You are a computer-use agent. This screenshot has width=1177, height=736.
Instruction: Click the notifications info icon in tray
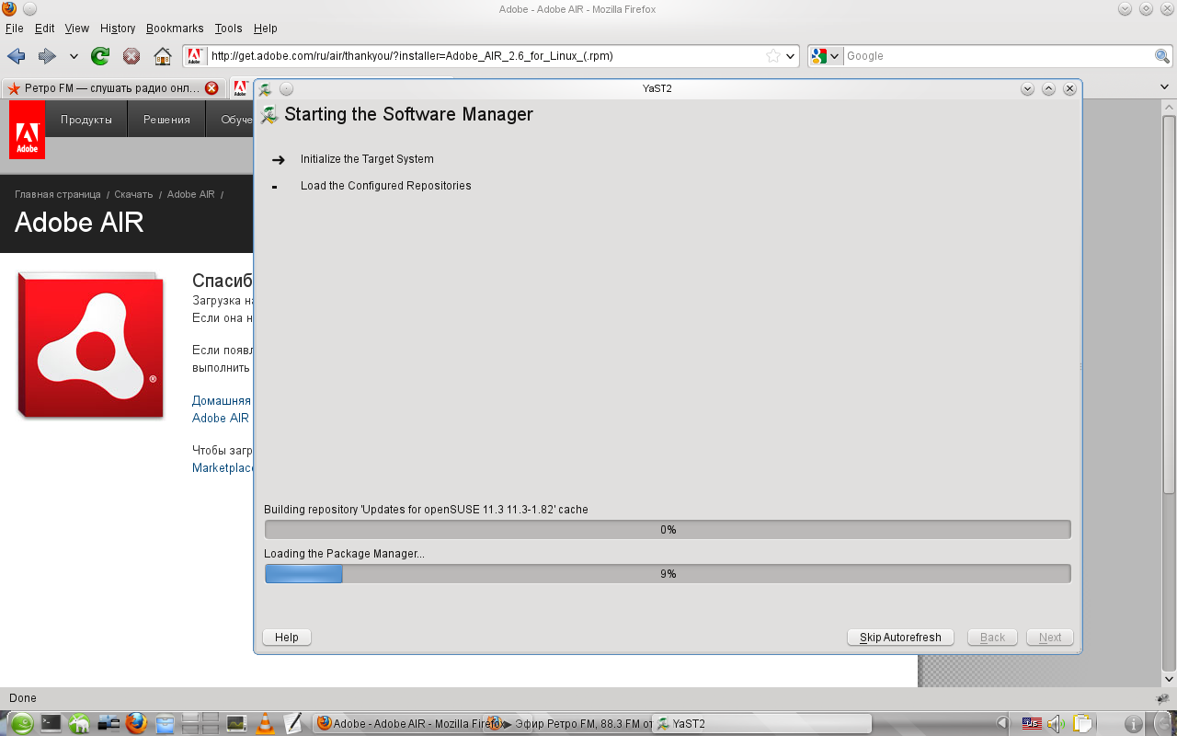pos(1134,723)
